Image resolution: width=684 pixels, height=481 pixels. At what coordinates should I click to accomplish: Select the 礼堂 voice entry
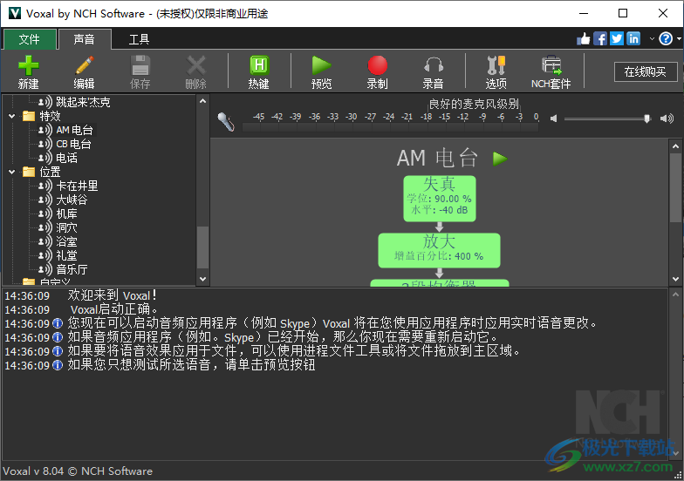(x=66, y=256)
